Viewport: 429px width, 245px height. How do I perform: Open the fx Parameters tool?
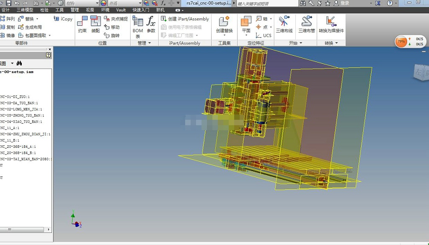(151, 24)
